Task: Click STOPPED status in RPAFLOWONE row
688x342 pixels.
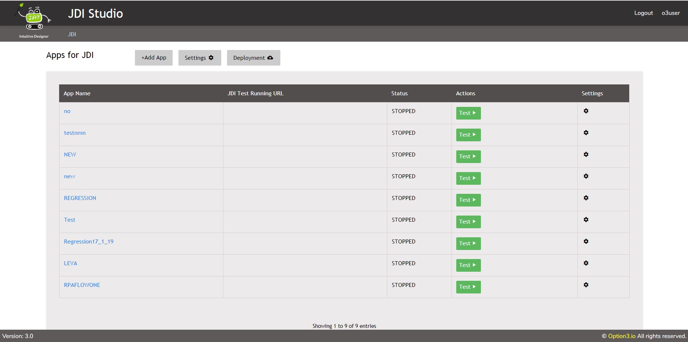Action: pos(403,285)
